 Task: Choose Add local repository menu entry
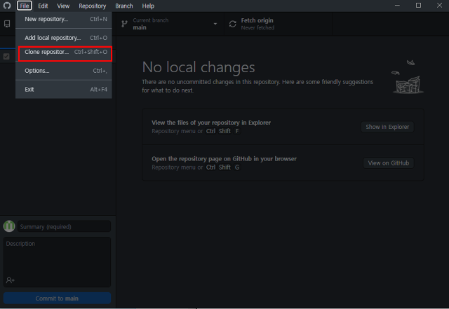pos(64,38)
